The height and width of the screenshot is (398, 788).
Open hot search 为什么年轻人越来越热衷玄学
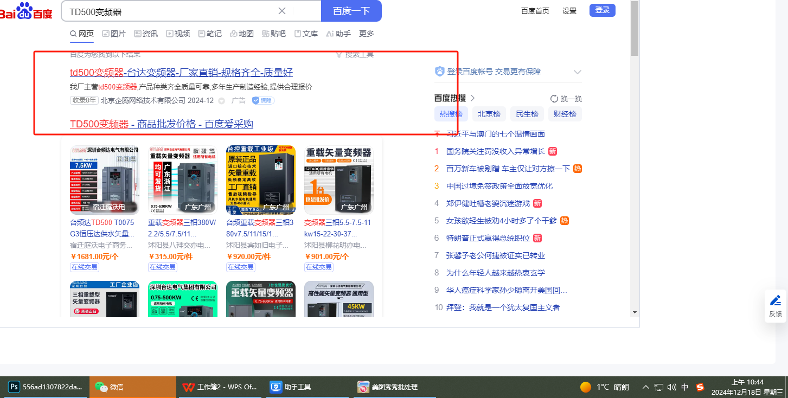click(x=496, y=273)
